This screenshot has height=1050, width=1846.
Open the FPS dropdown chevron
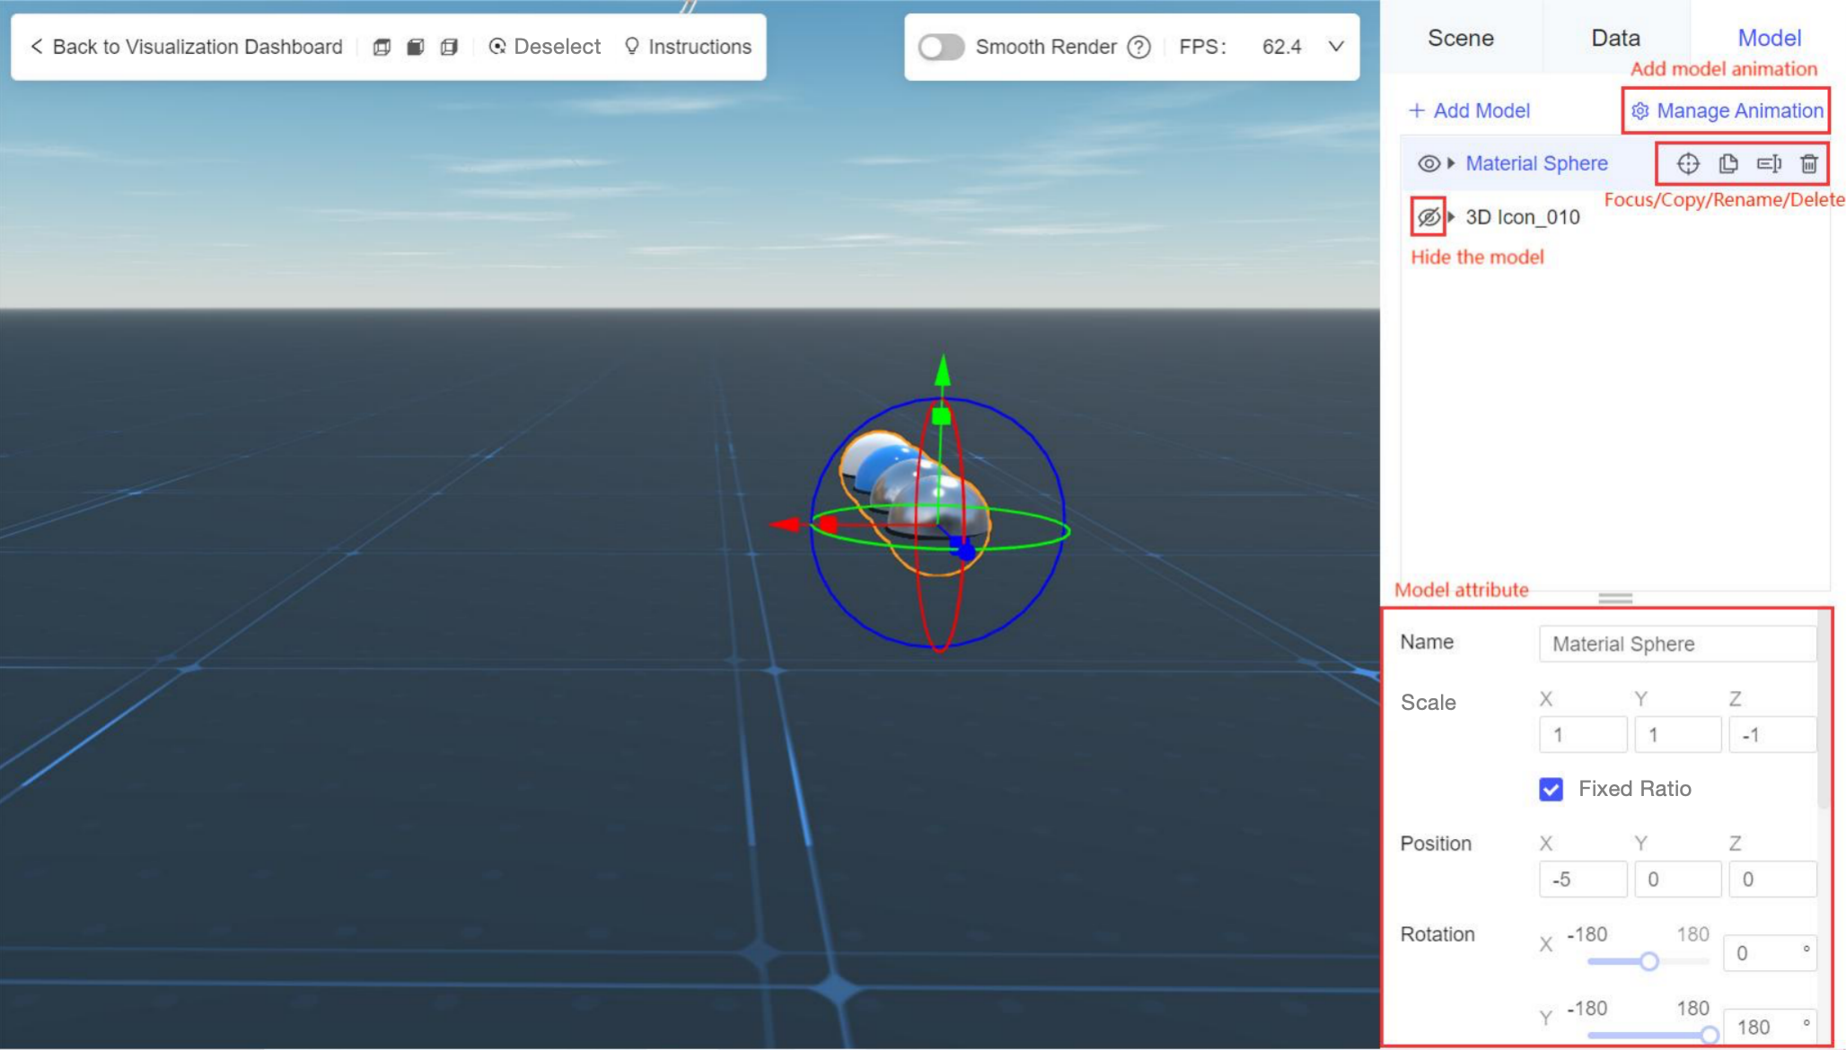point(1335,47)
